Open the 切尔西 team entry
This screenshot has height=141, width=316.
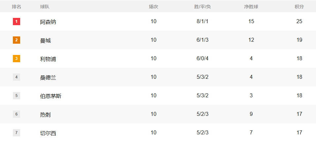point(48,133)
